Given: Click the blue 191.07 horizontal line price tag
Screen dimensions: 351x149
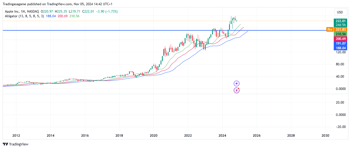Looking at the screenshot, I should point(340,43).
